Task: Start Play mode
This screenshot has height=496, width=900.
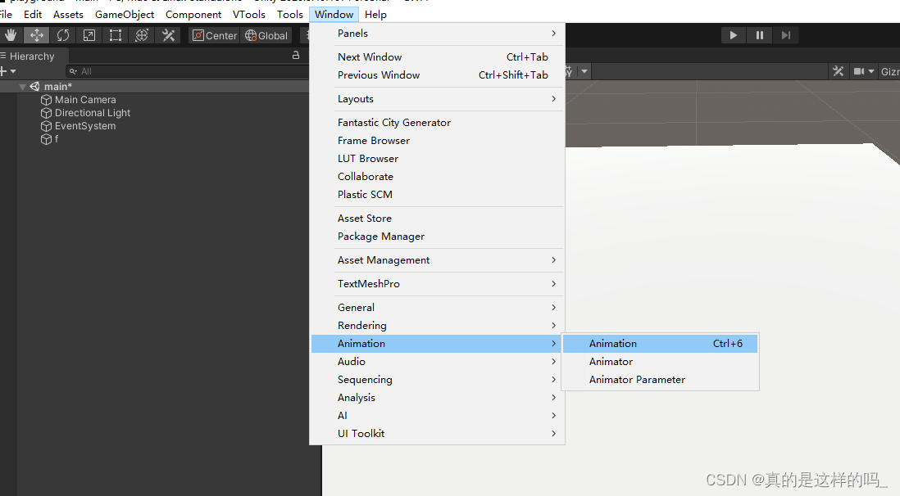Action: (733, 35)
